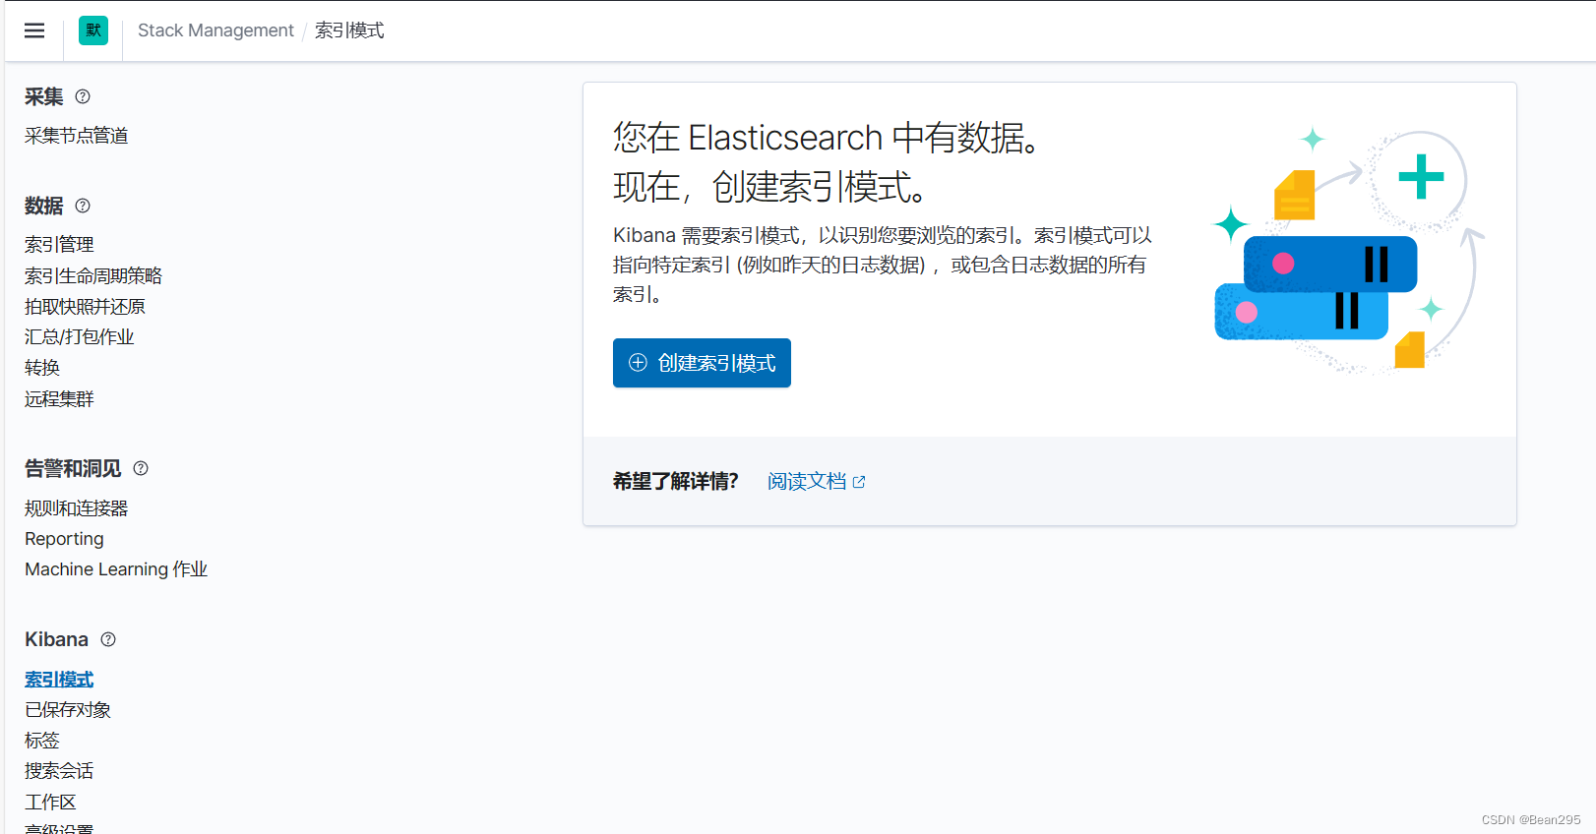Open help tooltip beside 采集 heading

83,96
